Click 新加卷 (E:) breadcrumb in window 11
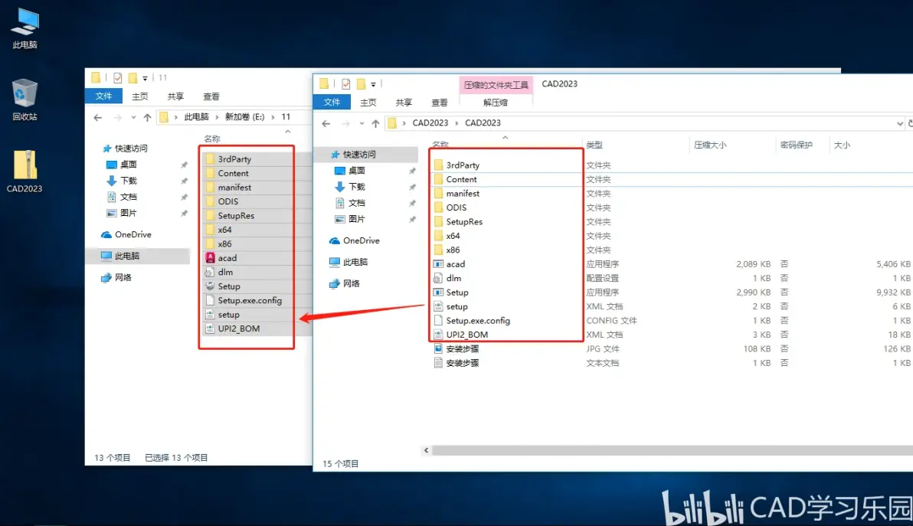The height and width of the screenshot is (526, 913). [244, 117]
